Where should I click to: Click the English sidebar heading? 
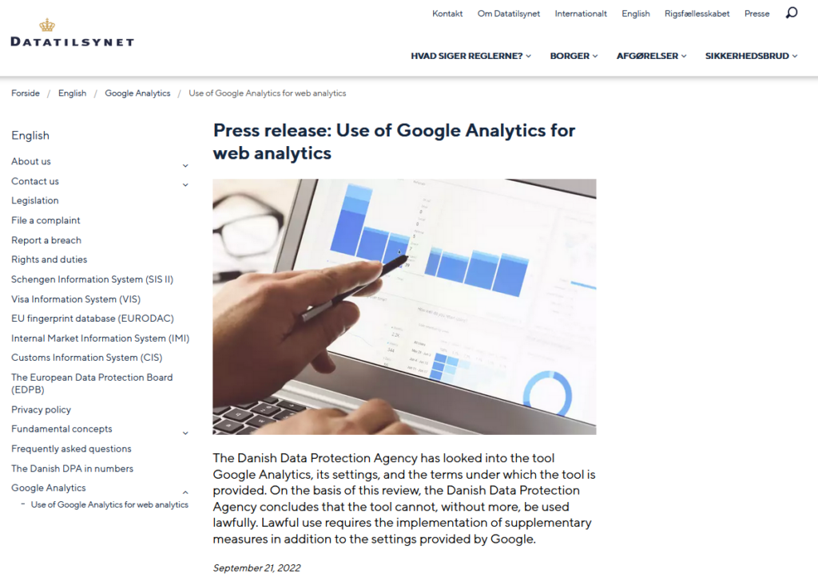pyautogui.click(x=30, y=135)
